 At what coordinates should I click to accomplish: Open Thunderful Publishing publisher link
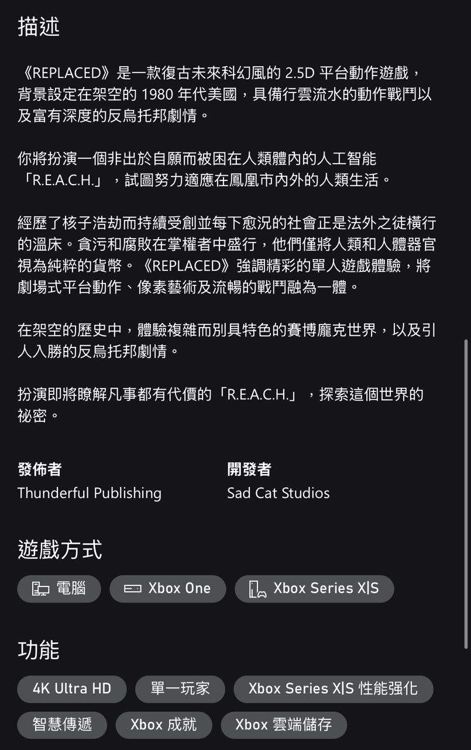90,493
